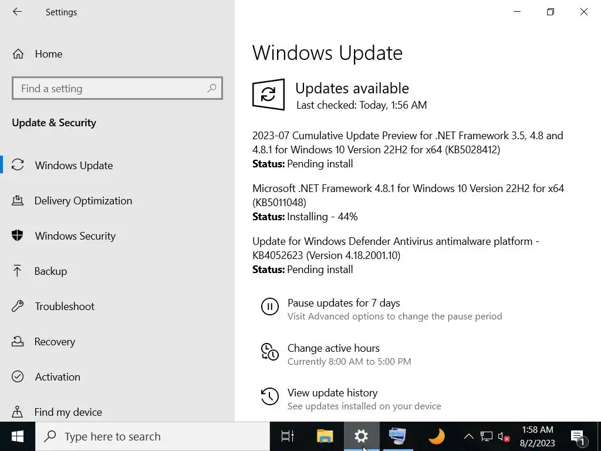Click the network tray icon
The height and width of the screenshot is (451, 601).
487,436
